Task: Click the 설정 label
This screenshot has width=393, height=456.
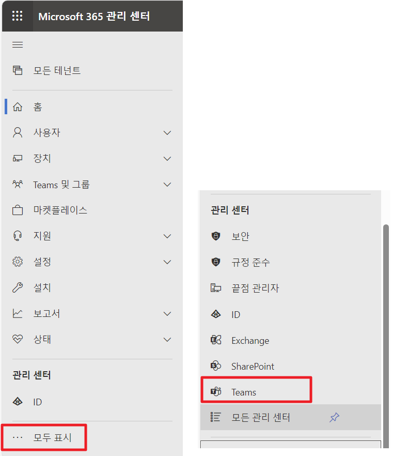Action: click(42, 262)
